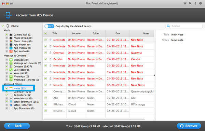This screenshot has width=205, height=131.
Task: Sort by the Title column header
Action: [x=55, y=33]
